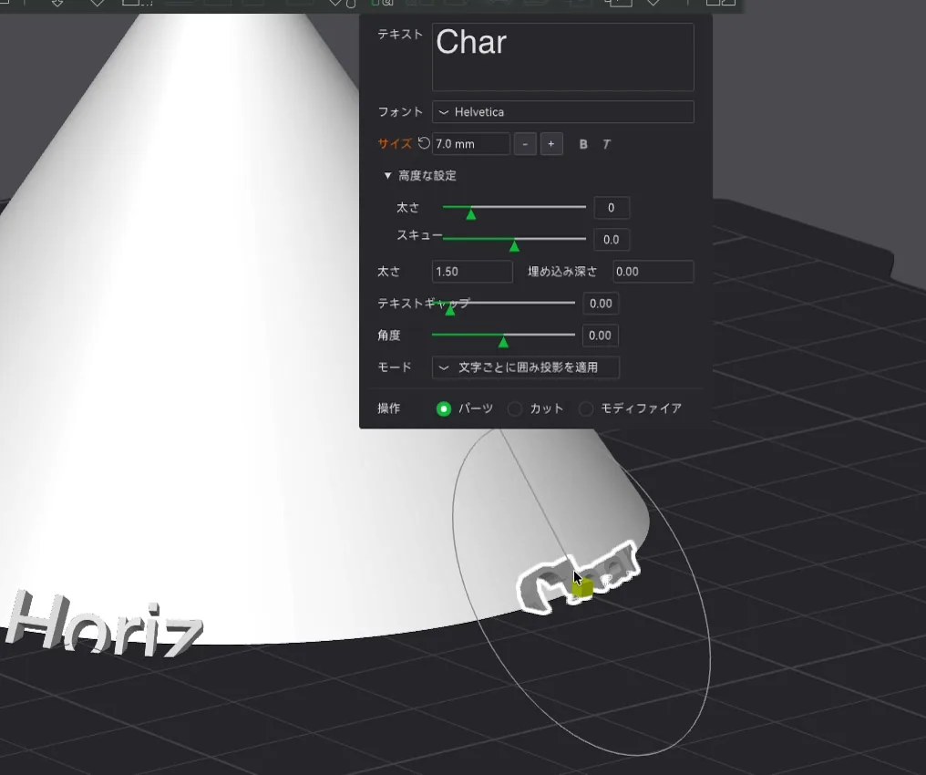Select the yellow gizmo cube on the text
Screen dimensions: 926x775
582,589
